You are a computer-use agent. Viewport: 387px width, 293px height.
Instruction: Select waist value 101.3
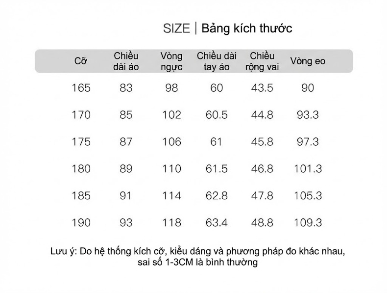(x=308, y=169)
